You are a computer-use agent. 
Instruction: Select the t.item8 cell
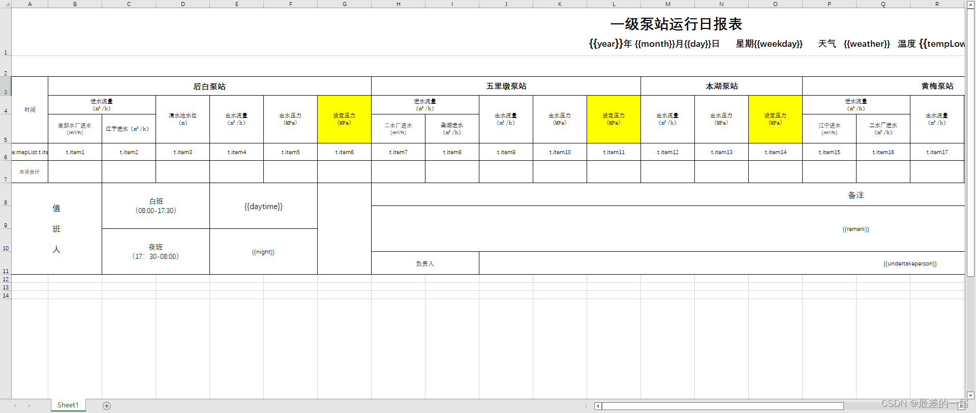pyautogui.click(x=452, y=152)
